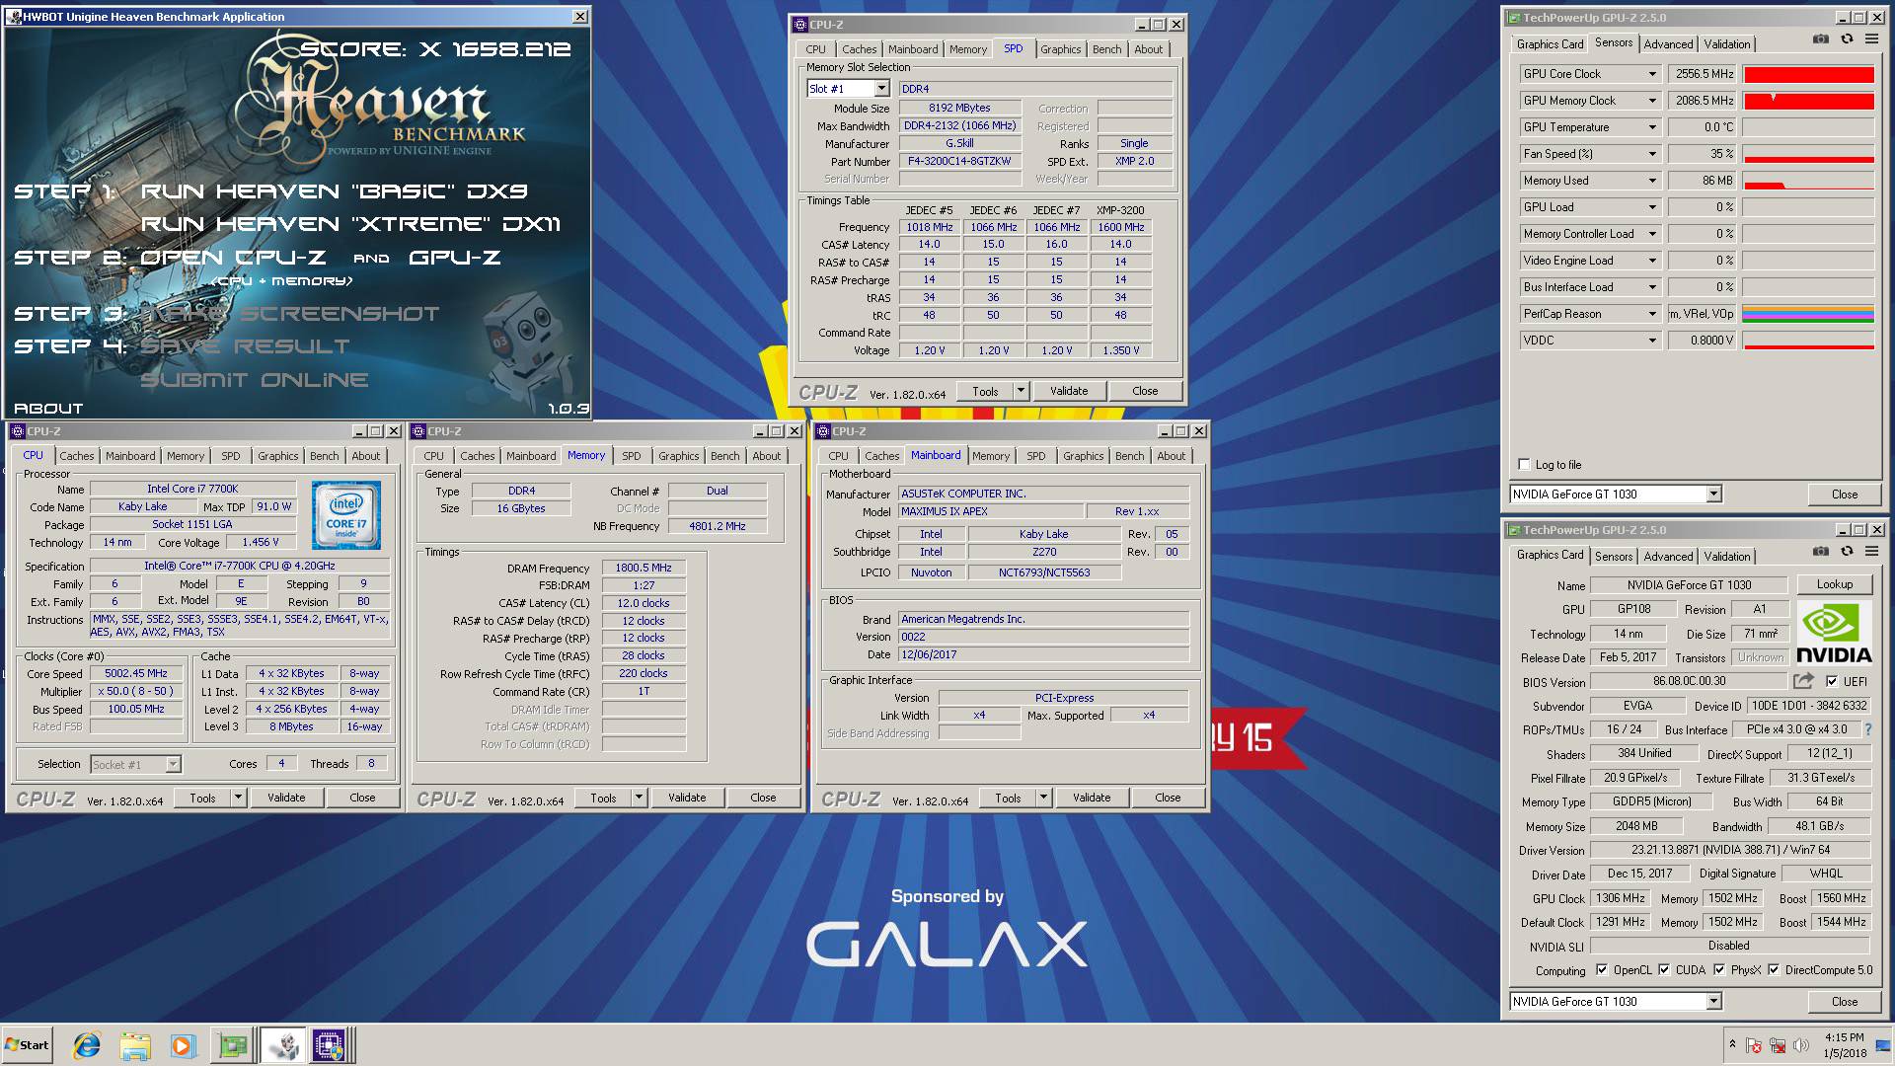Click the GPU-Z green chip icon on taskbar
1895x1066 pixels.
pyautogui.click(x=233, y=1045)
